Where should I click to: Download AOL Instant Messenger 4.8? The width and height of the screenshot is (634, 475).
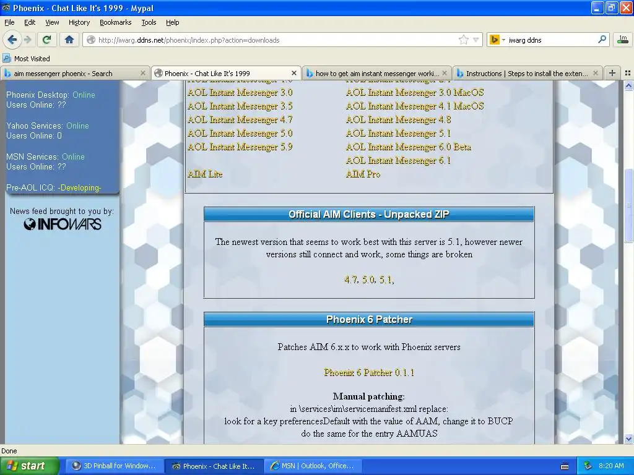398,120
